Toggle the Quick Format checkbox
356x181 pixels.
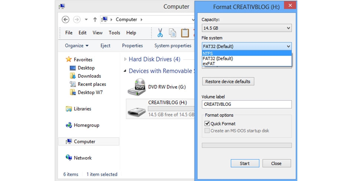(x=207, y=124)
